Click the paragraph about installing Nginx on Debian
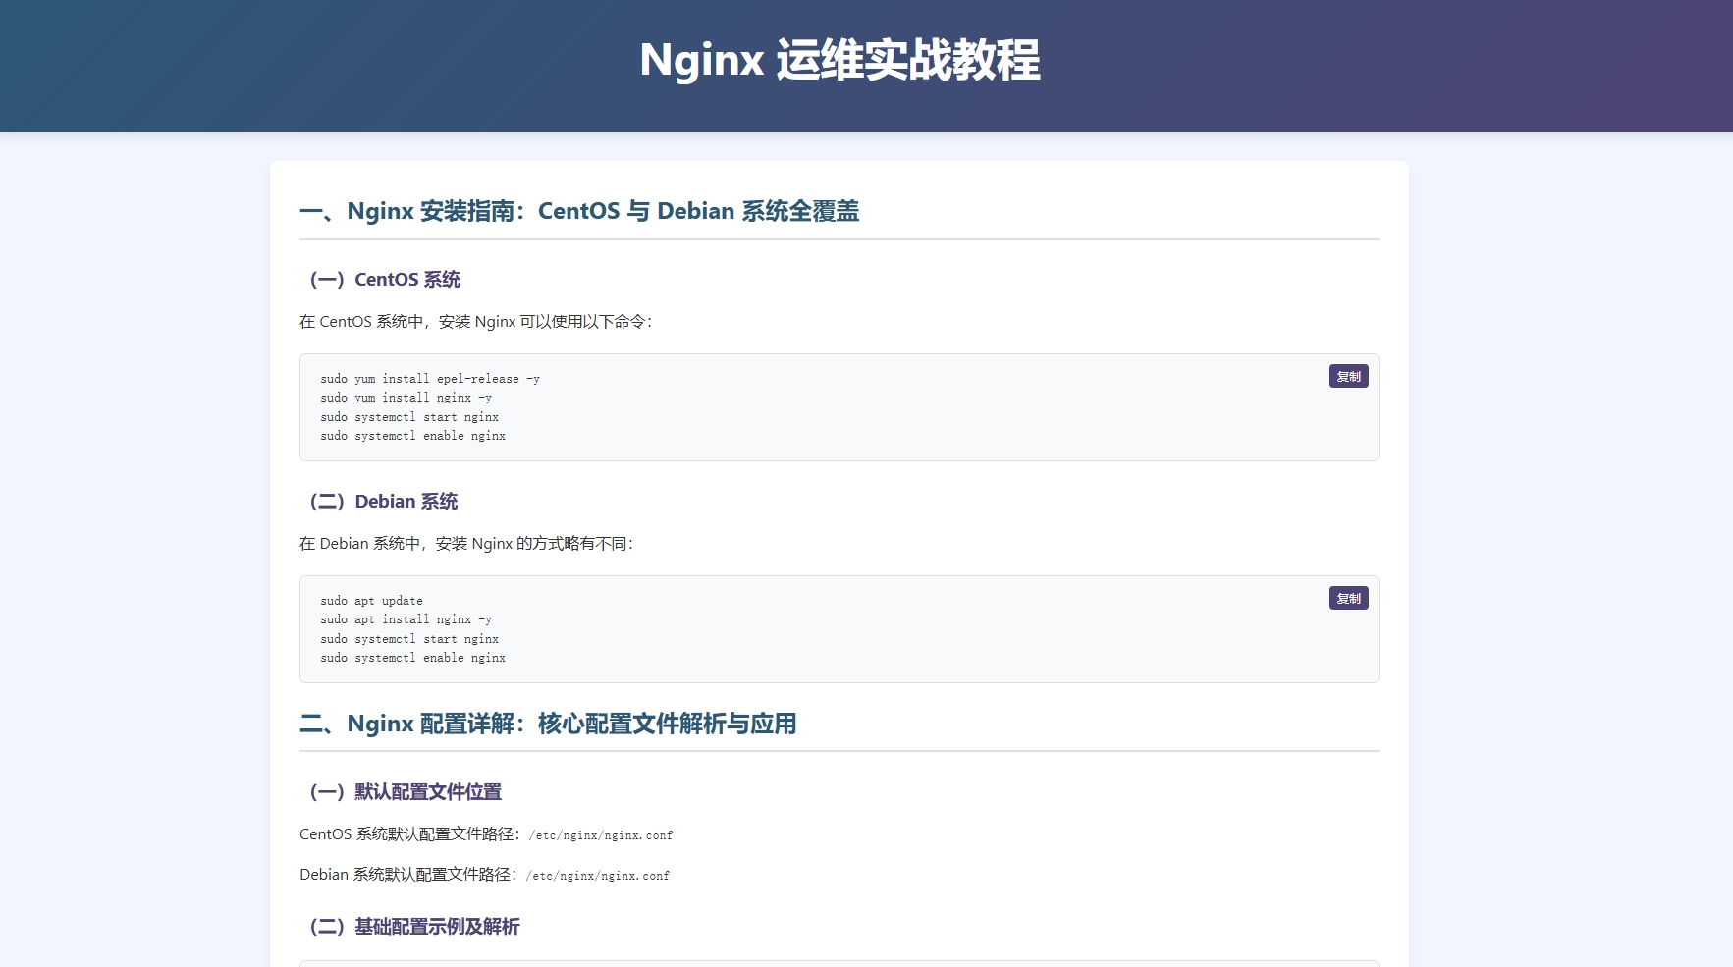 click(468, 543)
